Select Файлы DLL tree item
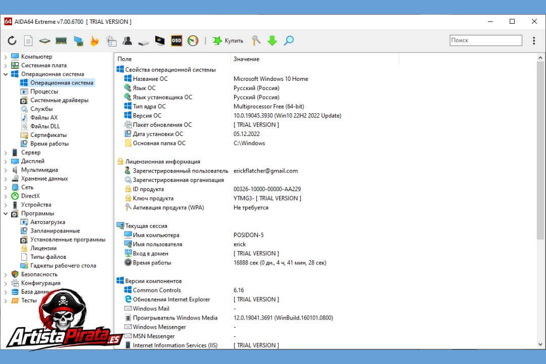Screen dimensions: 546x364 (45, 126)
